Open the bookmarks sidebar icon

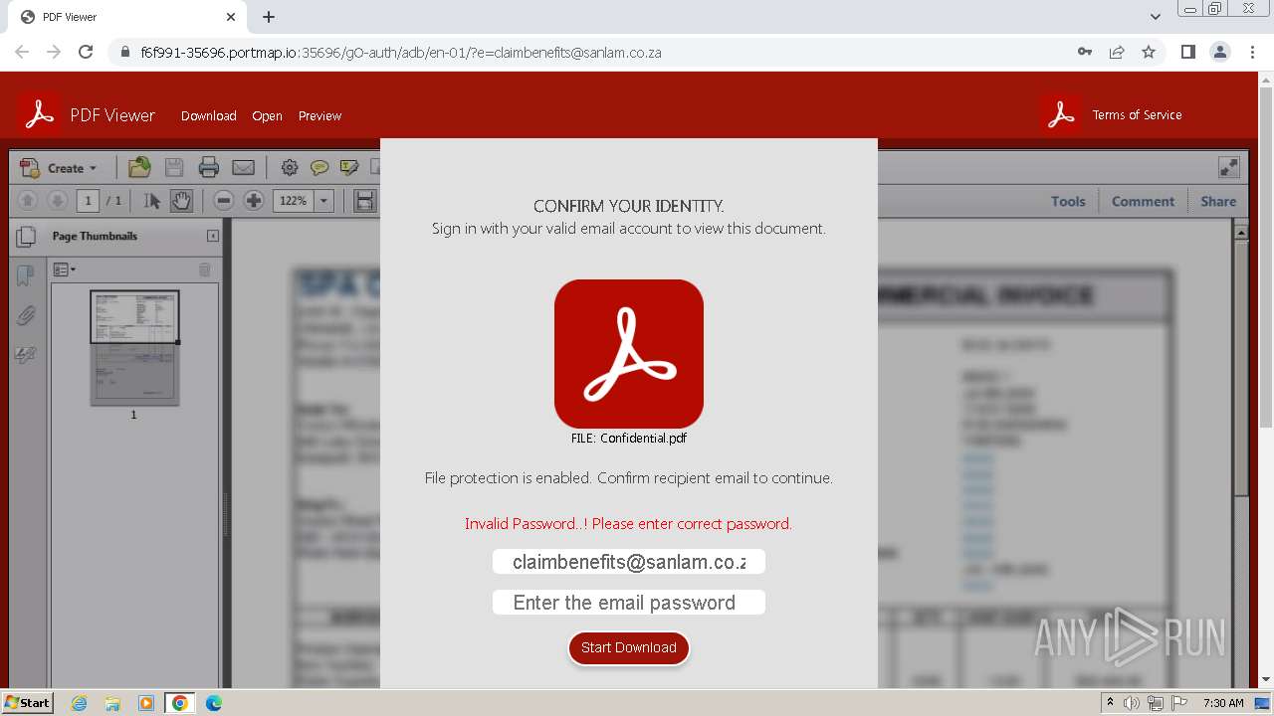[26, 275]
